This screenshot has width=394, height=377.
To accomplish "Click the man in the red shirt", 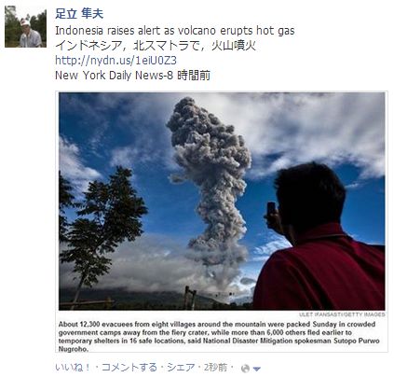I will click(x=319, y=240).
